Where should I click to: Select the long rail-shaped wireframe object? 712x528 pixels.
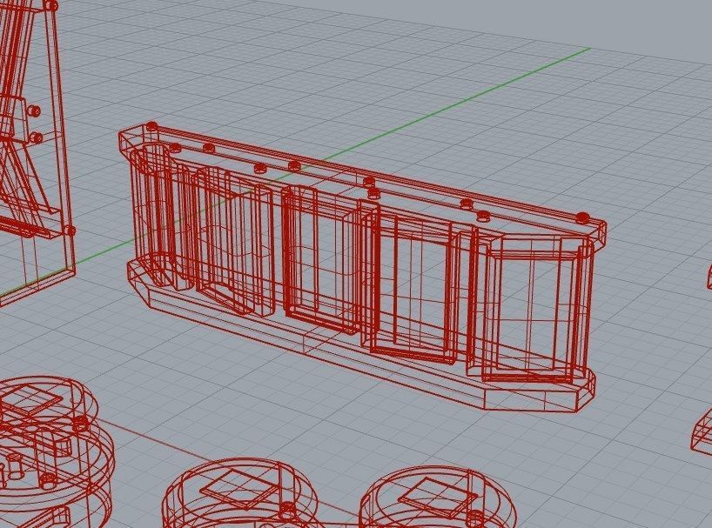tap(361, 267)
